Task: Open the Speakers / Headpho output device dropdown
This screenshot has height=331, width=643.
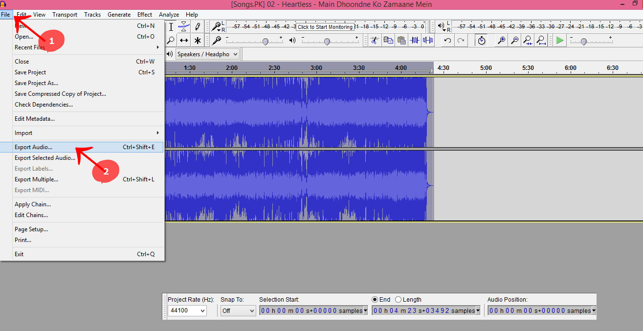Action: click(207, 54)
